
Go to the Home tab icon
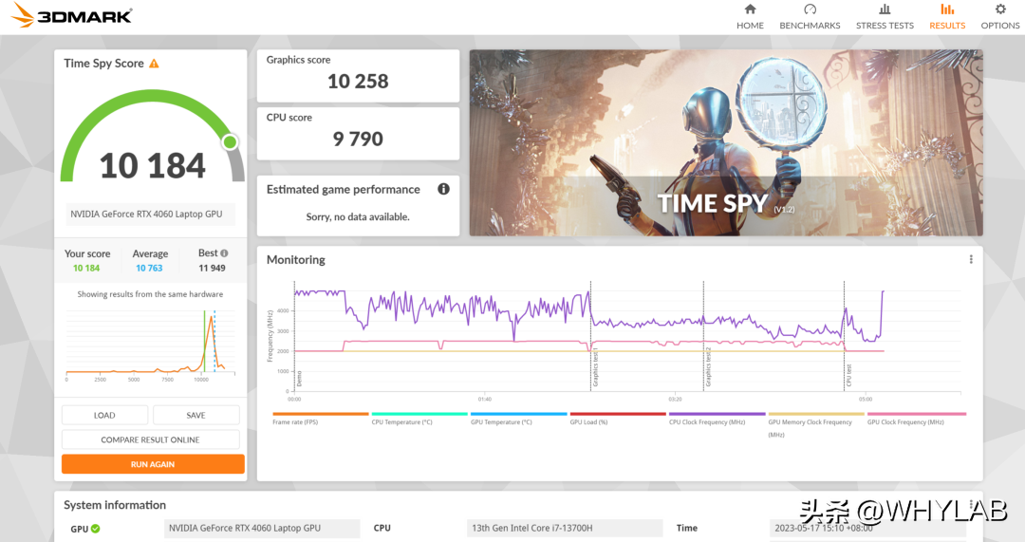pyautogui.click(x=750, y=9)
